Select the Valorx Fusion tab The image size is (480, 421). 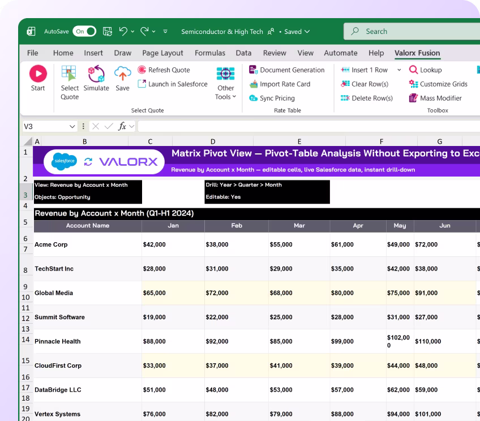click(417, 53)
